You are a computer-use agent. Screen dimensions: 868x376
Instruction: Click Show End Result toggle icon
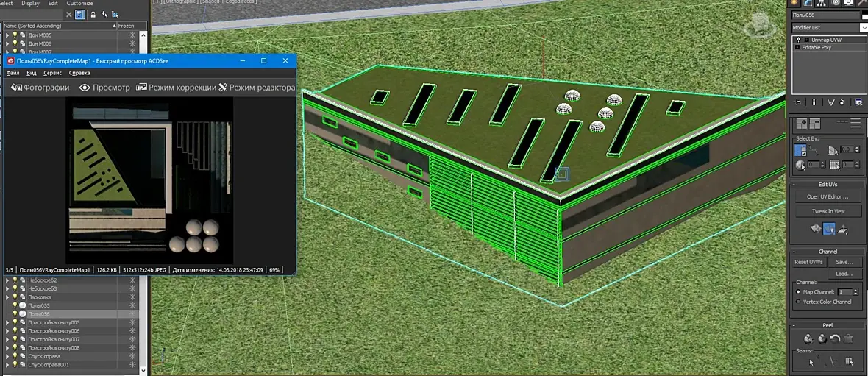[814, 102]
